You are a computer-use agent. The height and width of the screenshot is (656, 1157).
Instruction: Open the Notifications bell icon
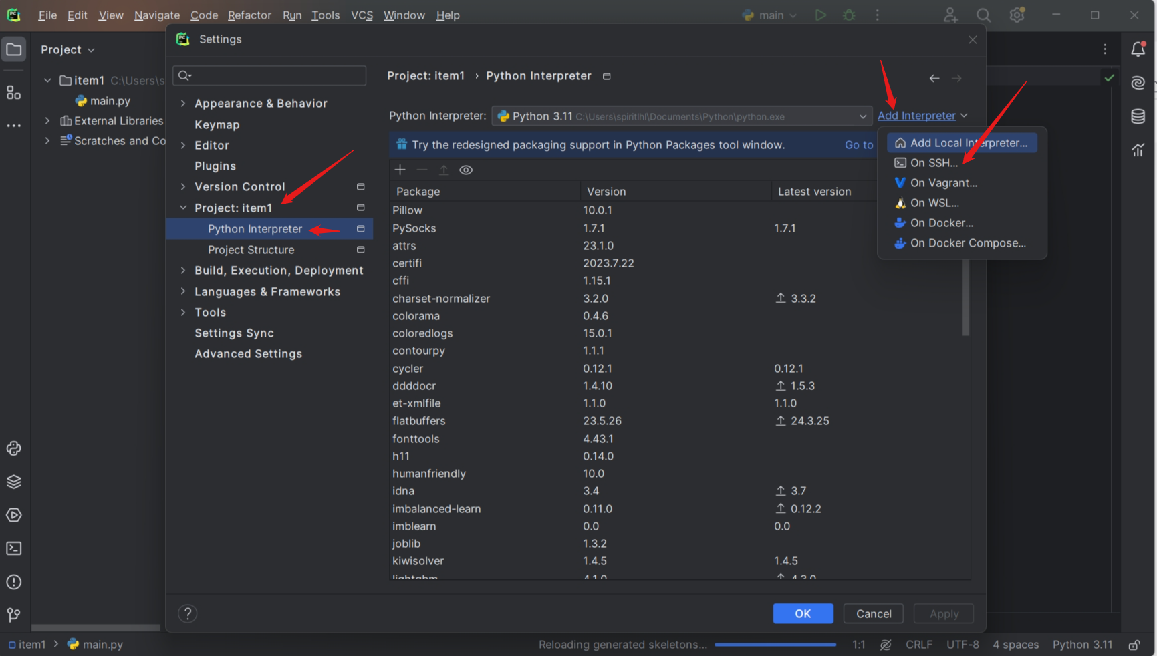pyautogui.click(x=1138, y=49)
